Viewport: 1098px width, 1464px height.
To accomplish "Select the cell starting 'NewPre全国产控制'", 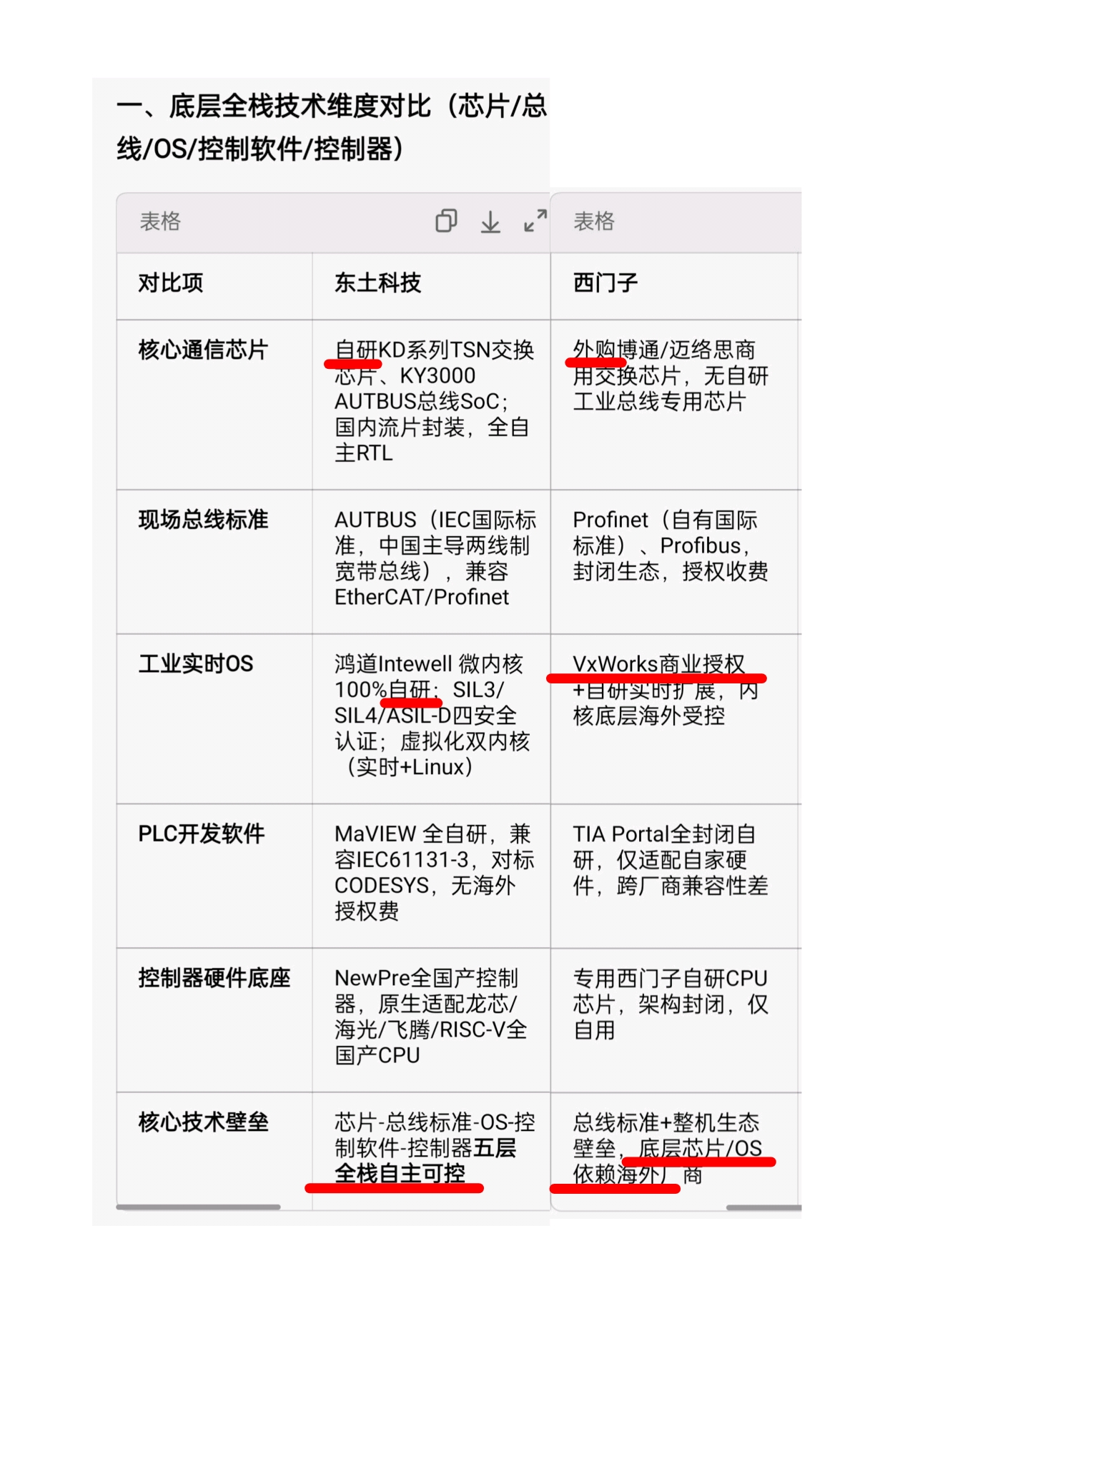I will point(431,1020).
